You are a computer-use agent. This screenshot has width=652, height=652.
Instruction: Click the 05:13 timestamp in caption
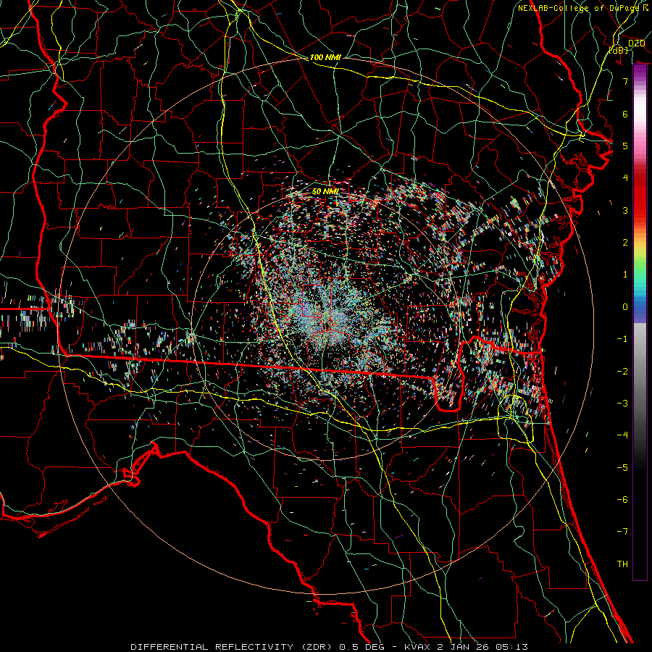[513, 647]
